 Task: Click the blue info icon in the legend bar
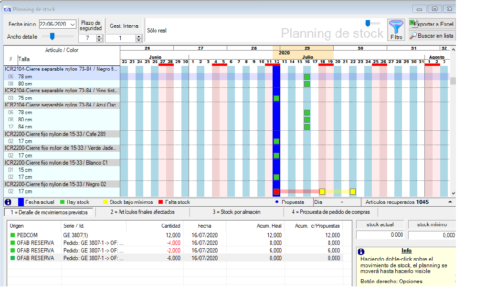coord(8,202)
